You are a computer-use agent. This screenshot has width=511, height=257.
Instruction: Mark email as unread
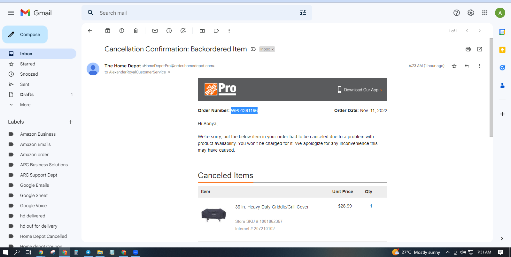(x=155, y=31)
